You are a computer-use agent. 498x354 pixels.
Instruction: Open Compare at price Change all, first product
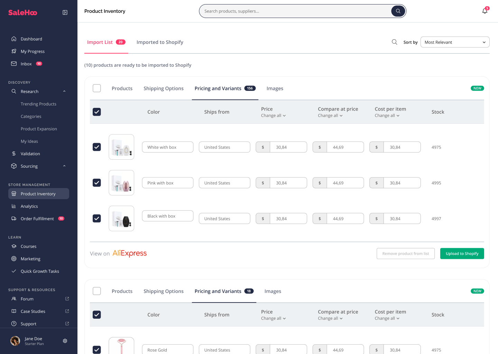pyautogui.click(x=330, y=115)
